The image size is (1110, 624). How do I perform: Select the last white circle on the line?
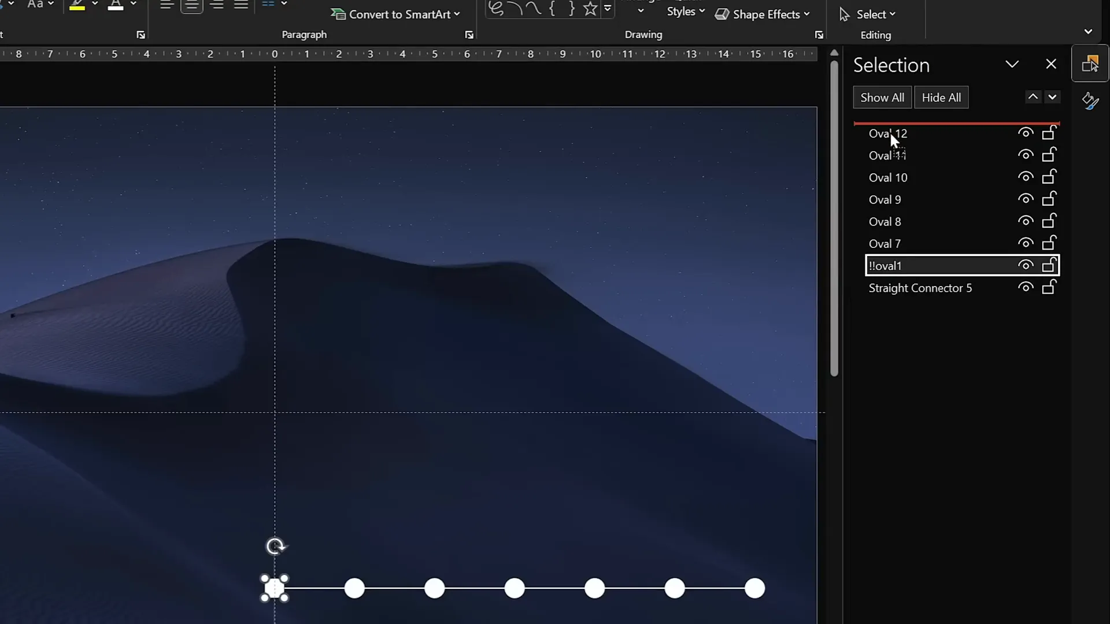click(x=754, y=589)
